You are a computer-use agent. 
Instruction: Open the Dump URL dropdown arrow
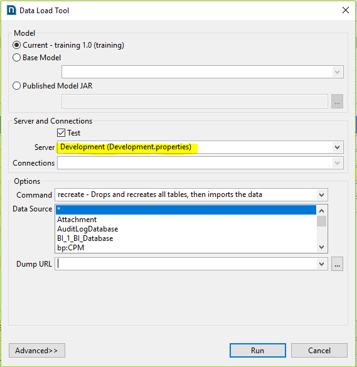[321, 264]
